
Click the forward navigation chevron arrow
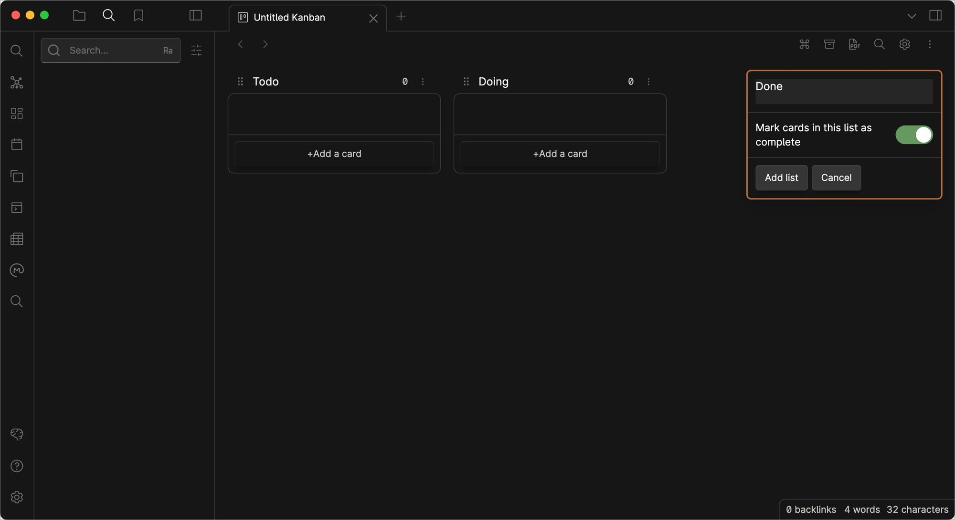(x=265, y=43)
